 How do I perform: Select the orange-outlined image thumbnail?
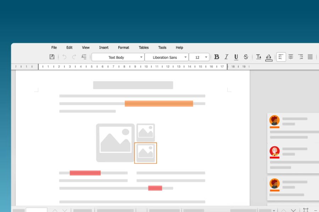tap(145, 153)
